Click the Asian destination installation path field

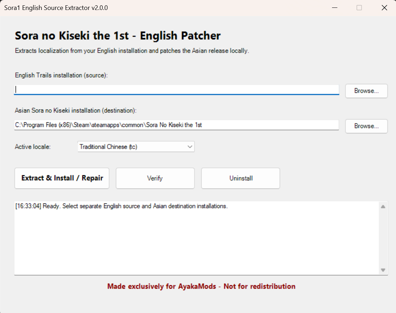point(176,125)
